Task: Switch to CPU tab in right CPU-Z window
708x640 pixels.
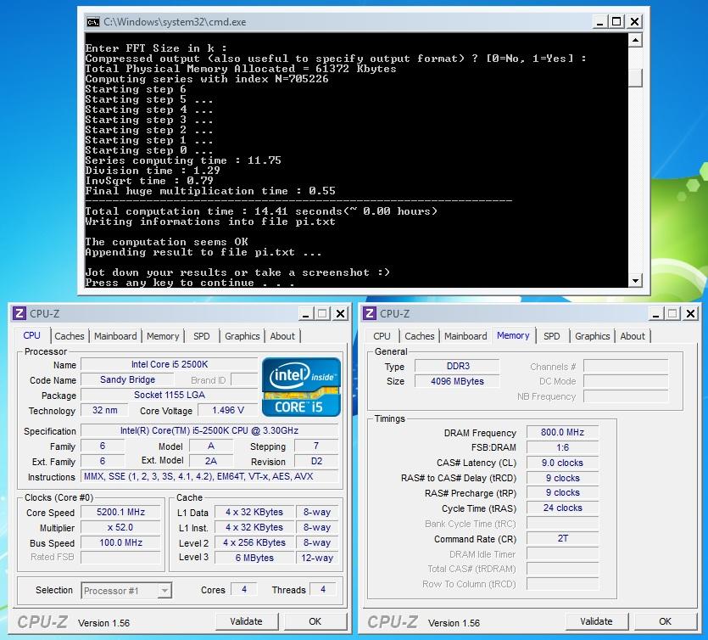Action: (x=382, y=336)
